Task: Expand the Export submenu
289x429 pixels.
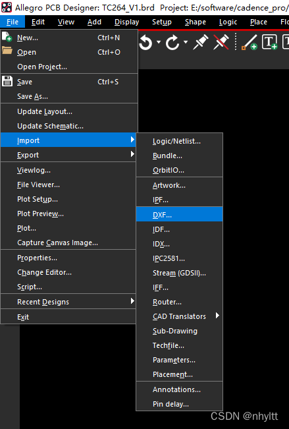Action: [x=68, y=155]
